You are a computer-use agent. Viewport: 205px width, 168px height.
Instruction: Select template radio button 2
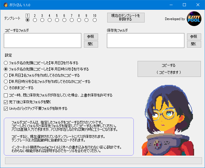(x=35, y=20)
